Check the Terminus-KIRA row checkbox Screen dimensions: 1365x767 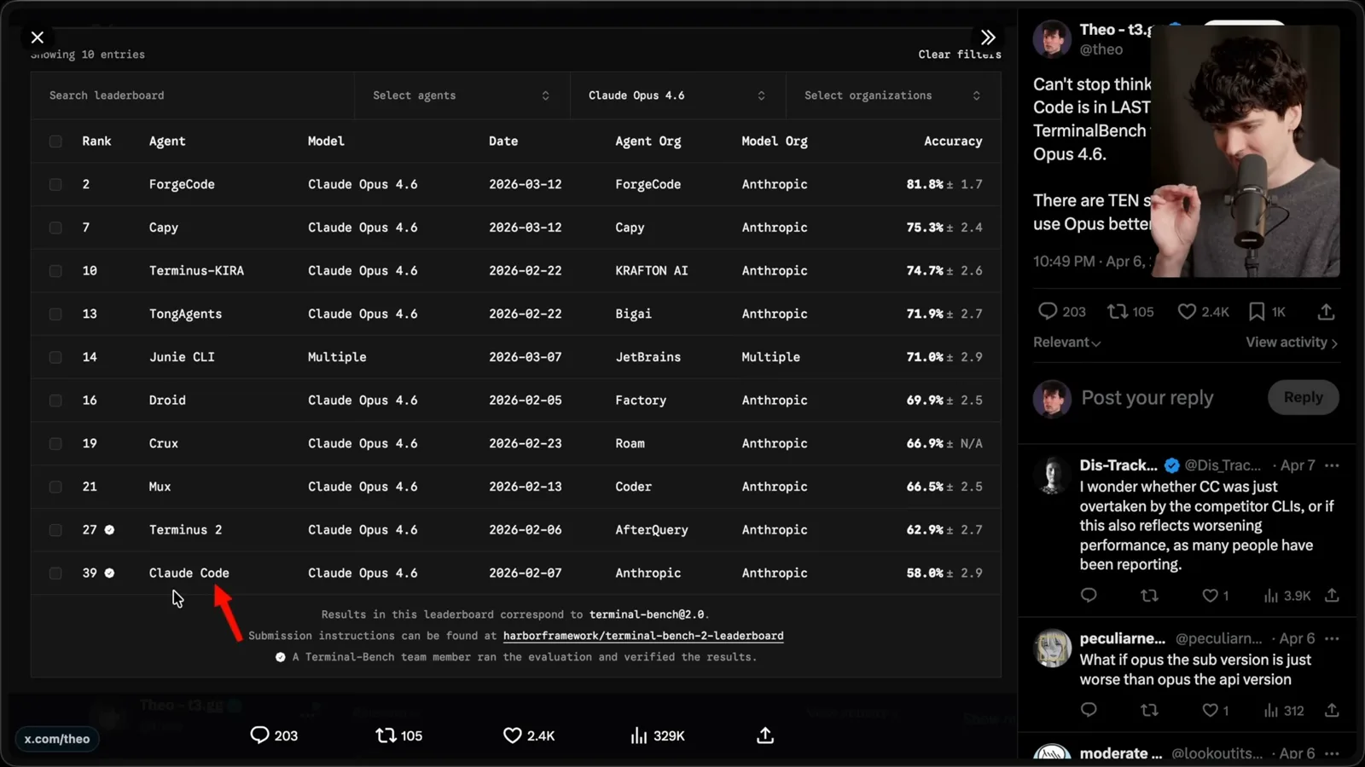[x=55, y=271]
